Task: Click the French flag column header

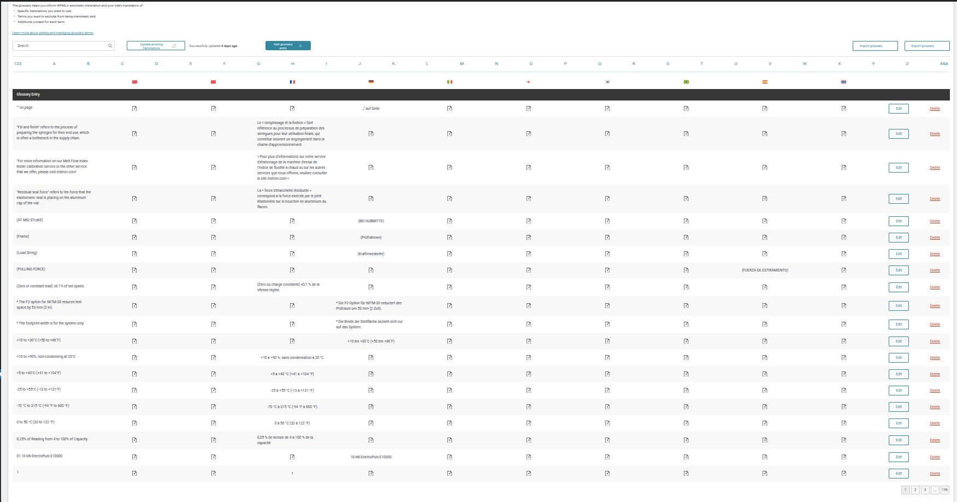Action: (292, 82)
